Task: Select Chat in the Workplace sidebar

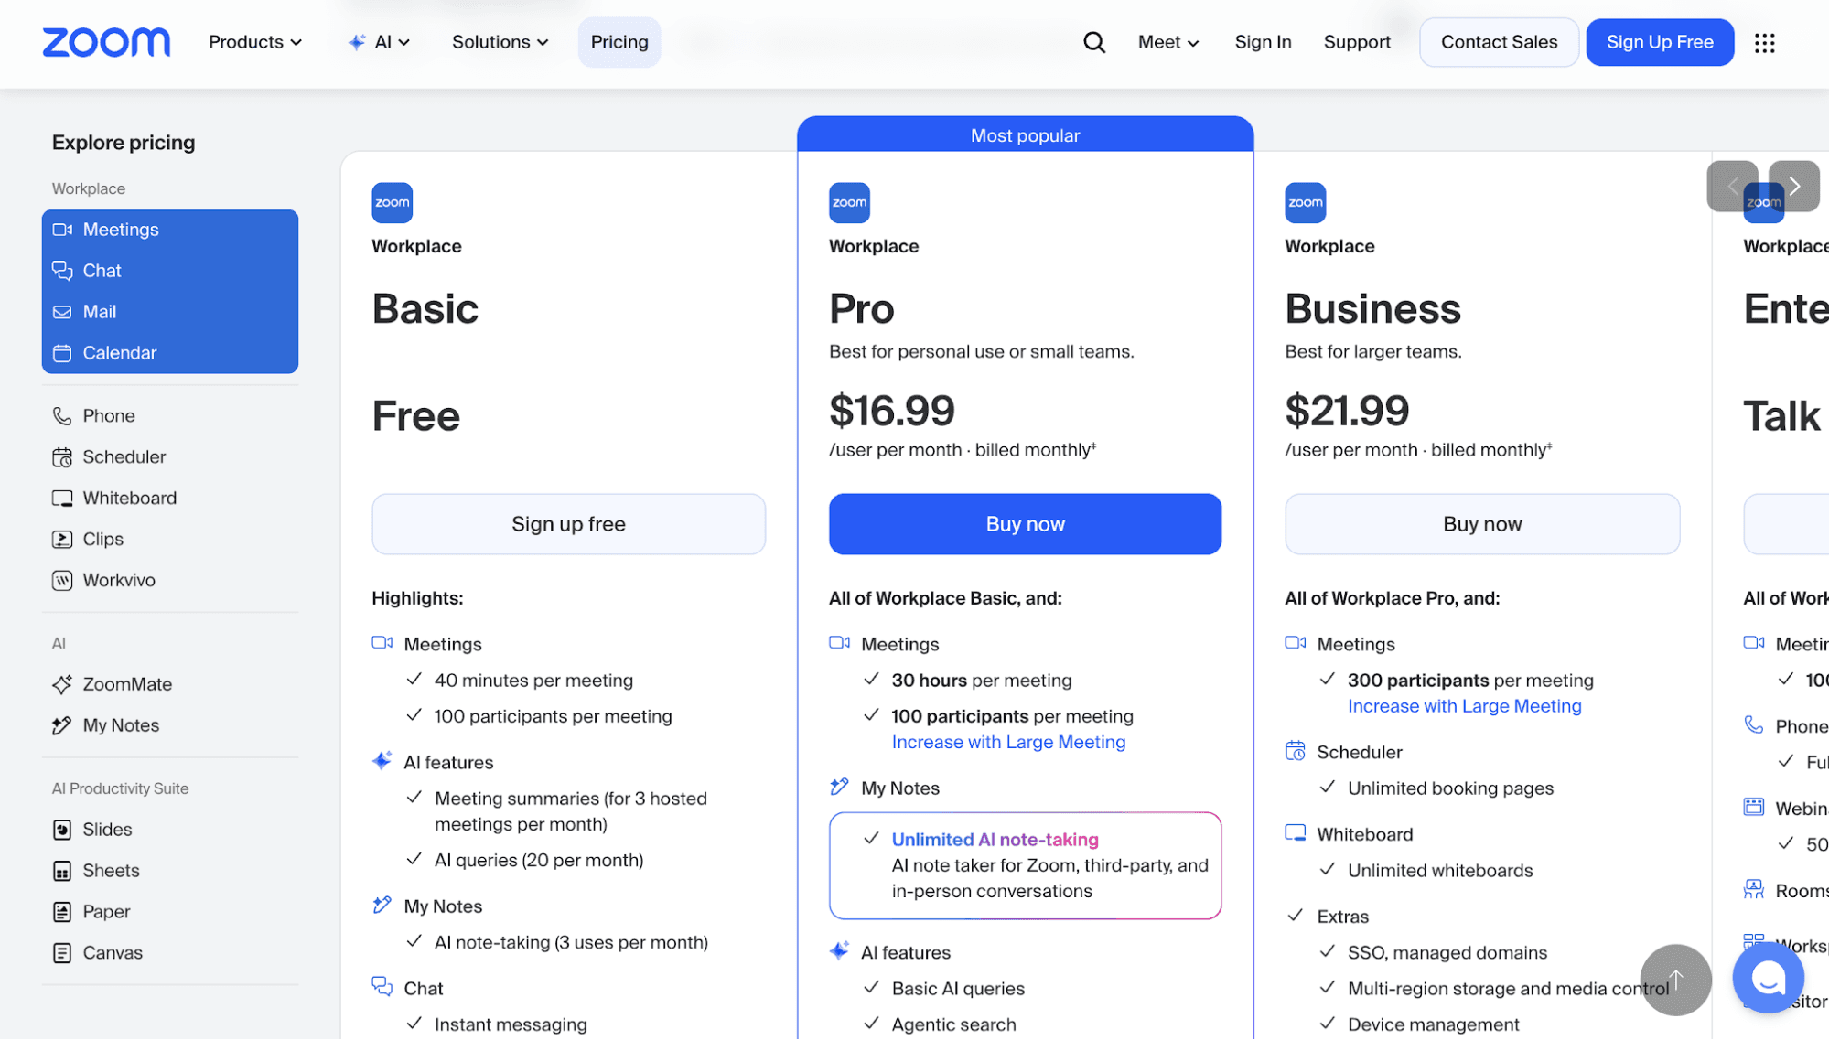Action: [170, 271]
